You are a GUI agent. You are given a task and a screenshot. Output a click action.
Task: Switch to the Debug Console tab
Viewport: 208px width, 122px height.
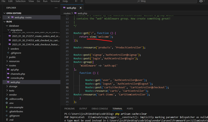(99, 109)
